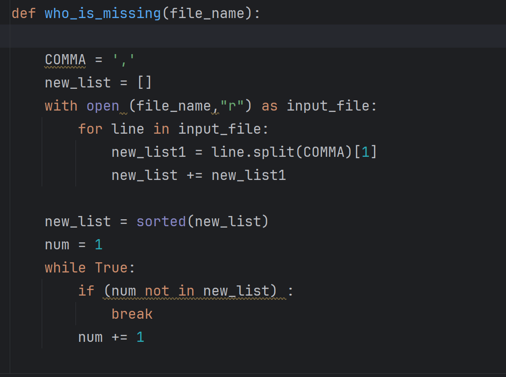Select the new_list1 variable assignment
The height and width of the screenshot is (377, 506).
tap(148, 152)
